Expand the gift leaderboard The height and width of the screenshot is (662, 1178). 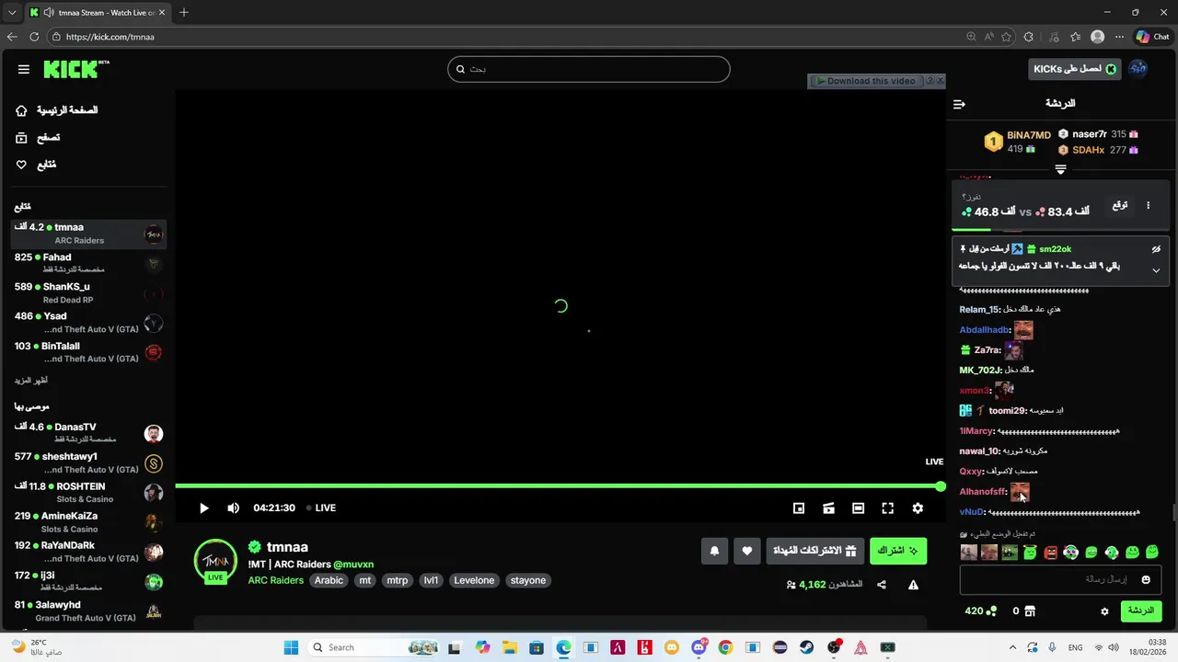tap(1060, 169)
